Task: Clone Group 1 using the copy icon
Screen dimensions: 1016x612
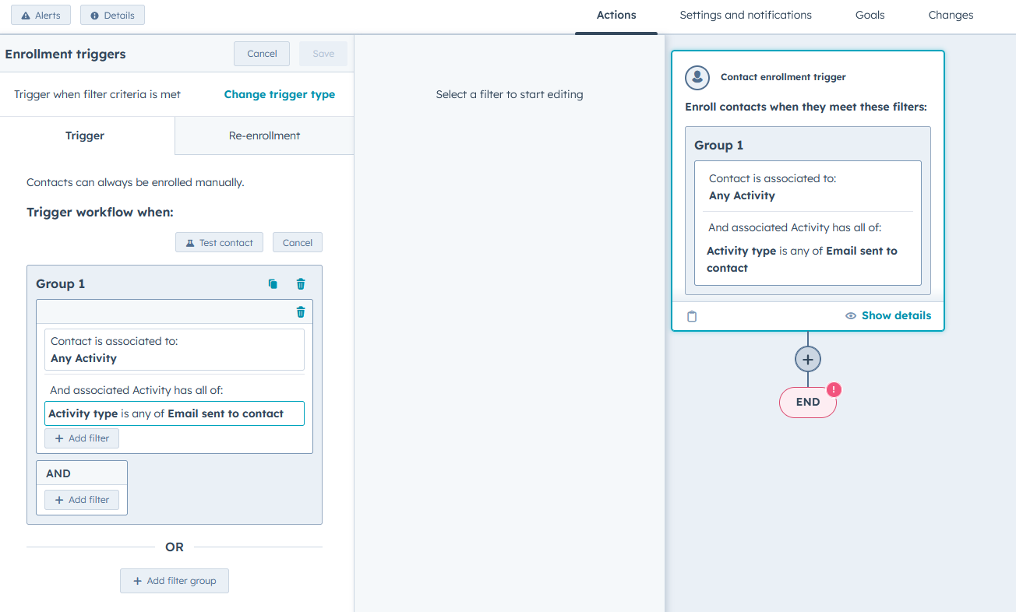Action: point(273,283)
